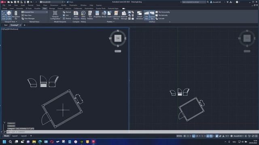Toggle the Layout Tabs button
Screen dimensions: 259x145
click(152, 15)
